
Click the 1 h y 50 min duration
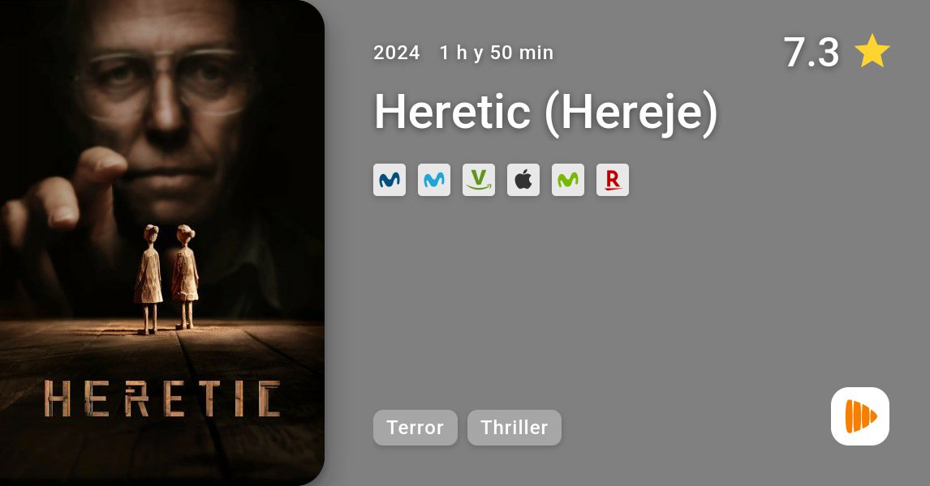[497, 53]
